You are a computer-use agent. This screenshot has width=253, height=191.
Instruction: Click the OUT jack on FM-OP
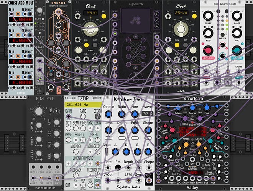(57, 178)
